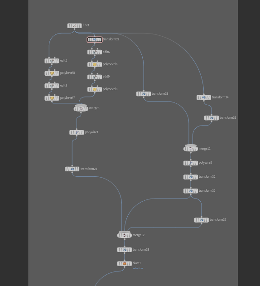Select the merge11 node icon
Screen dimensions: 260x286
point(191,149)
